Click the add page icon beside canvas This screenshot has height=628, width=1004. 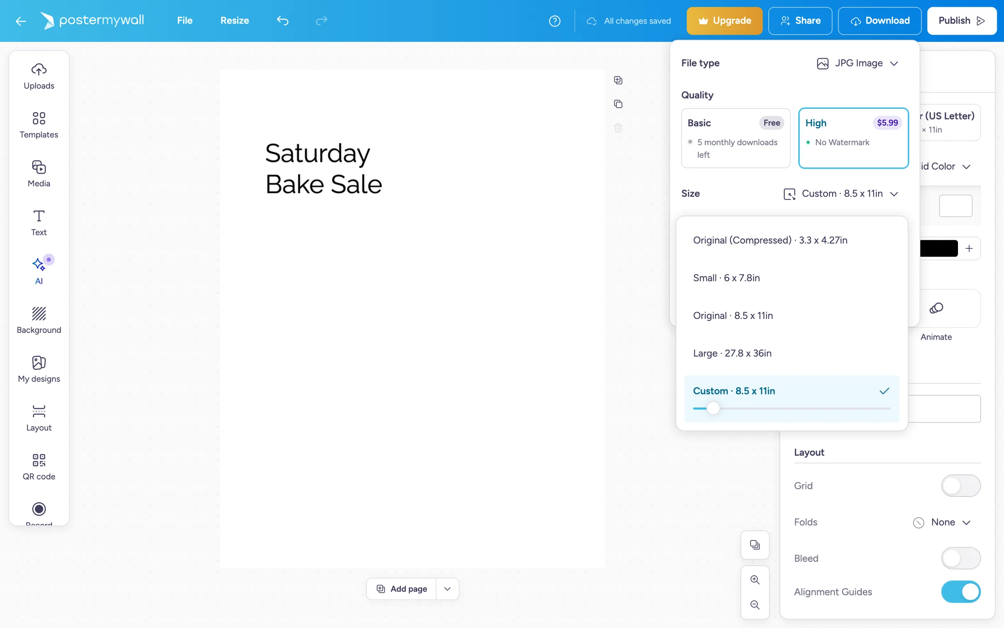[618, 80]
